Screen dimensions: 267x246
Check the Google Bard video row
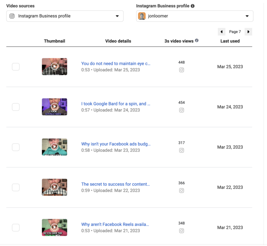(x=16, y=107)
